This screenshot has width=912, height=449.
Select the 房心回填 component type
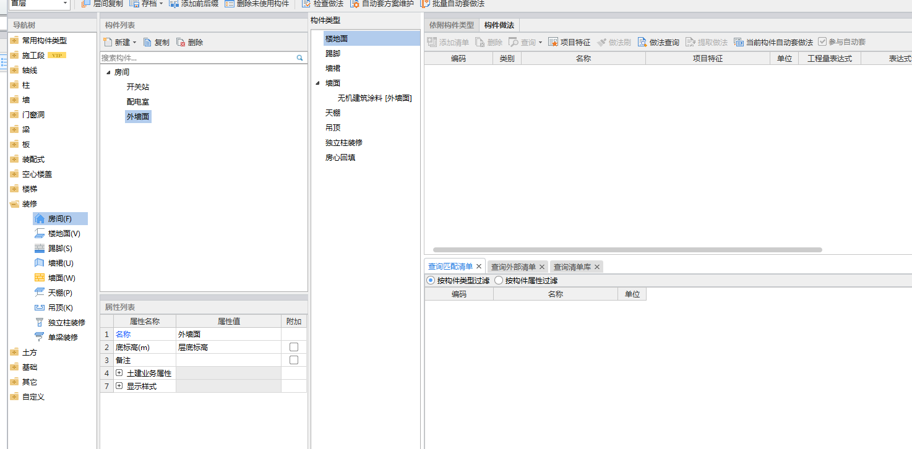340,157
